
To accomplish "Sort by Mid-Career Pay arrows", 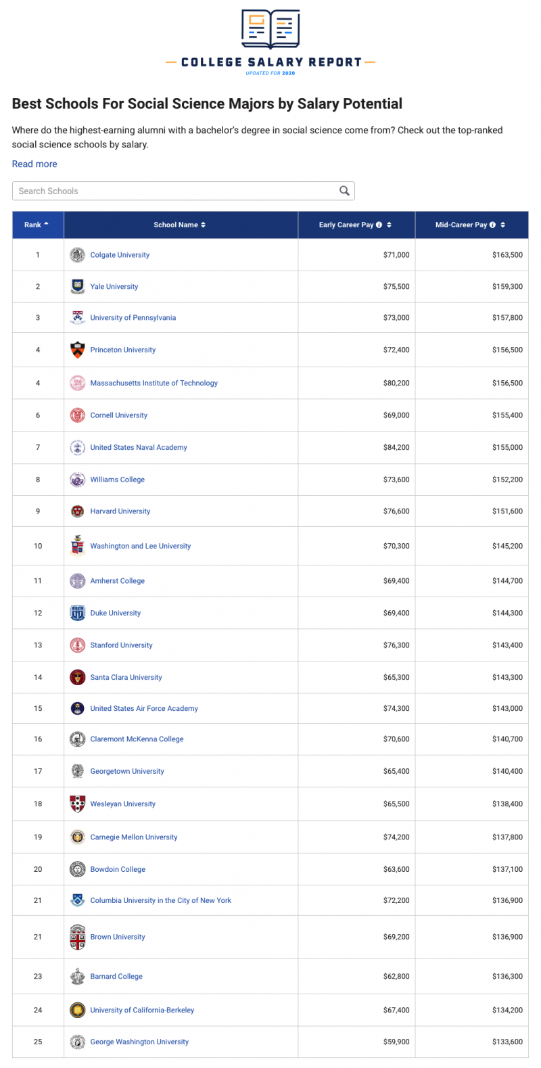I will point(502,225).
